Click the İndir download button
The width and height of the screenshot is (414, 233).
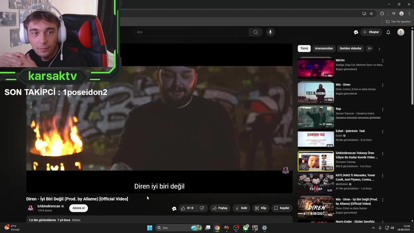pyautogui.click(x=241, y=208)
